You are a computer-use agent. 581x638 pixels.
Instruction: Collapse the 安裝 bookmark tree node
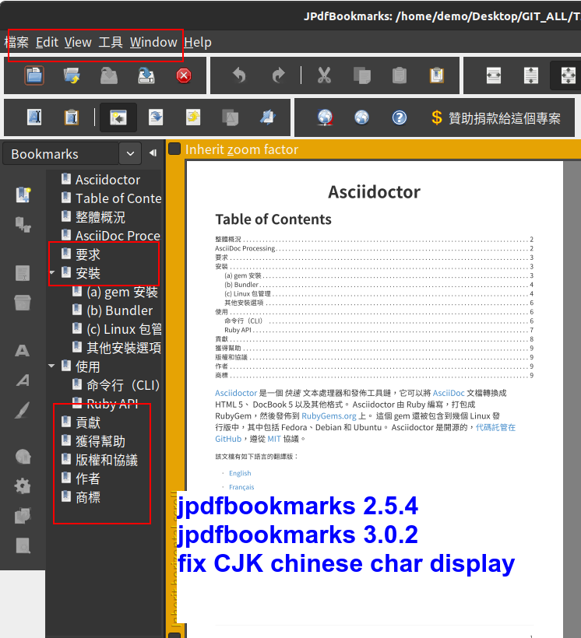51,272
